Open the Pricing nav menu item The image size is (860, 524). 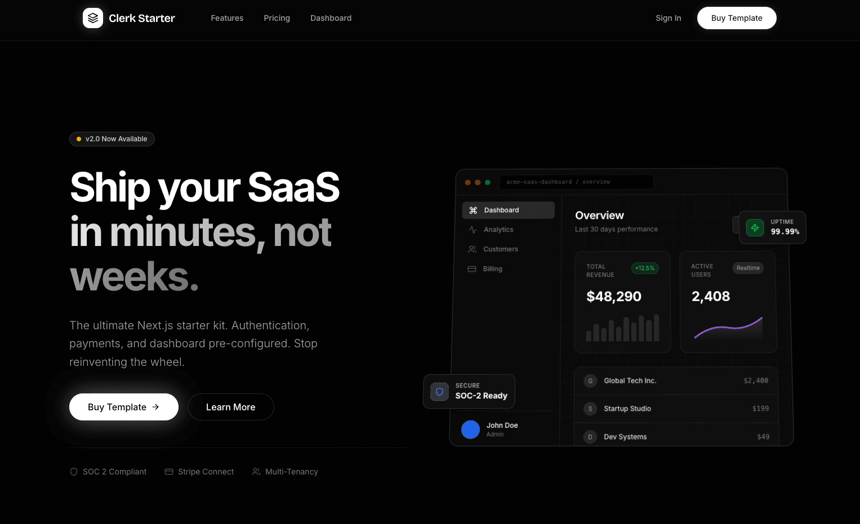277,18
